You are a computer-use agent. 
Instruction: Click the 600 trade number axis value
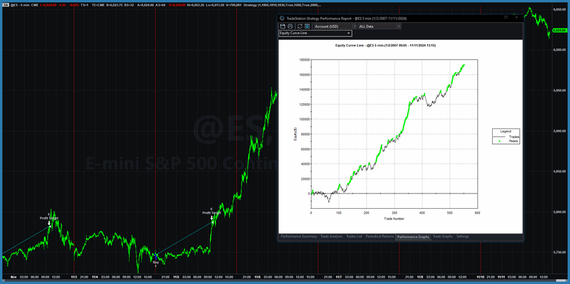tap(478, 213)
